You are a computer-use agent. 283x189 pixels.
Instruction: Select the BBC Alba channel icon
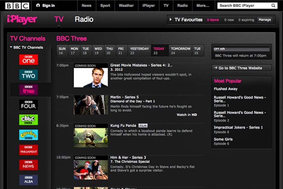29,180
